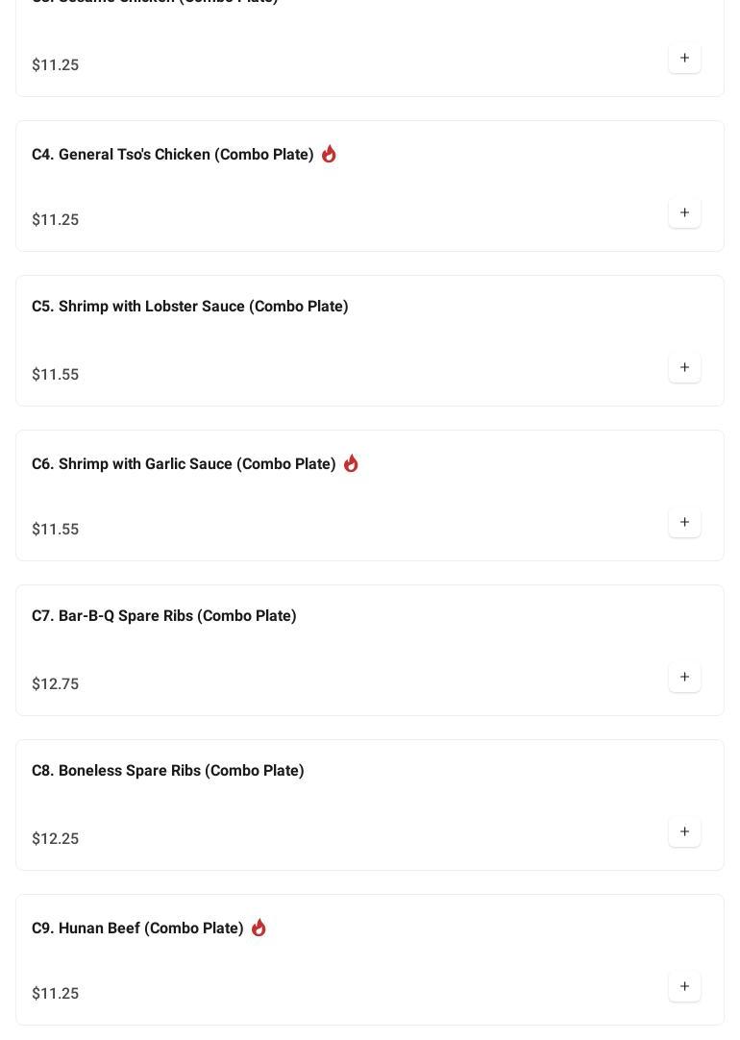Click the $12.75 price of Bar-B-Q Spare Ribs
740x1040 pixels.
click(x=56, y=684)
